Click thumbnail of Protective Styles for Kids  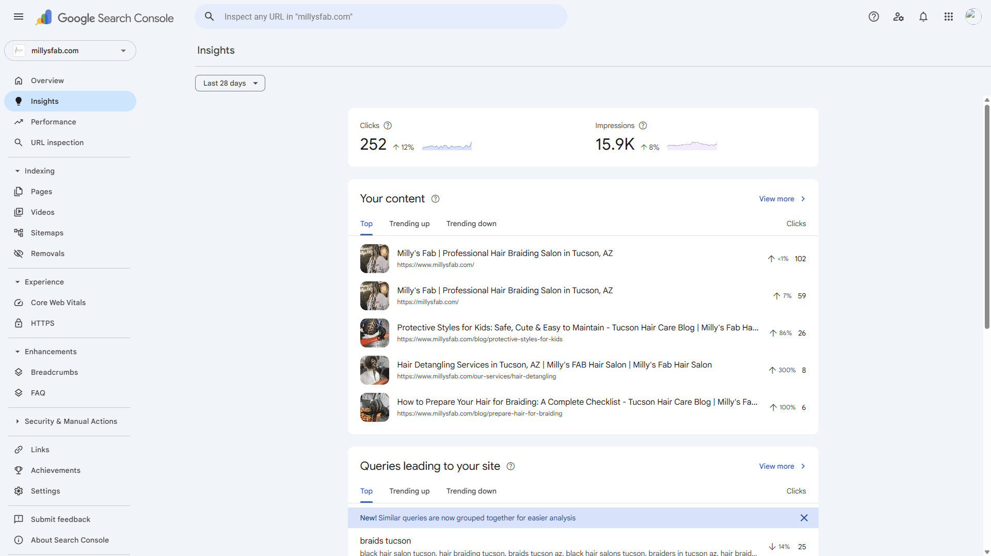coord(375,333)
